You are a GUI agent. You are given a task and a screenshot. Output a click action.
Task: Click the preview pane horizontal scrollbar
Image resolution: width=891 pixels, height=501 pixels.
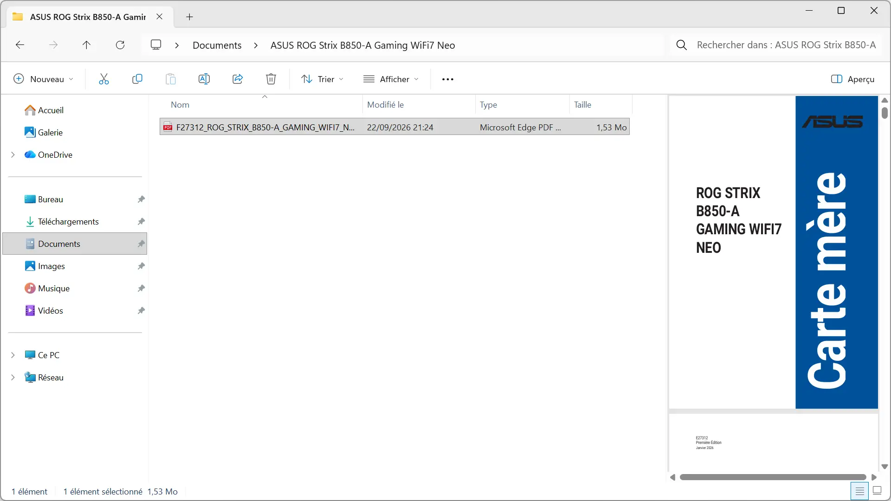pos(773,477)
